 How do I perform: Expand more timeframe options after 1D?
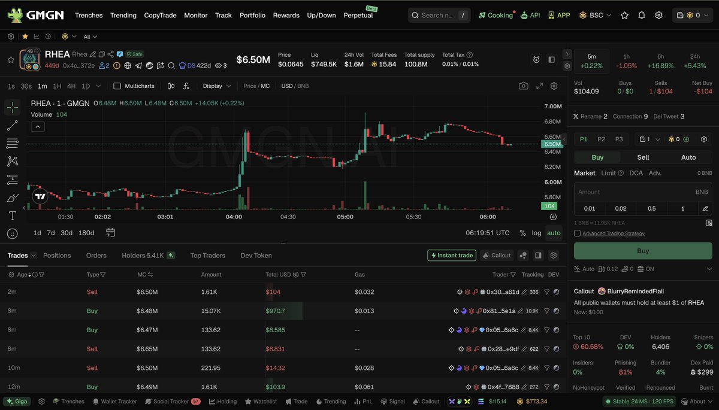98,86
